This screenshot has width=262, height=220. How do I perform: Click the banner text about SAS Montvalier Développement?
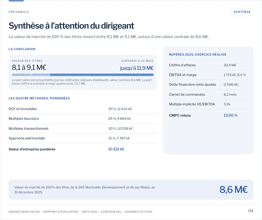pos(85,190)
